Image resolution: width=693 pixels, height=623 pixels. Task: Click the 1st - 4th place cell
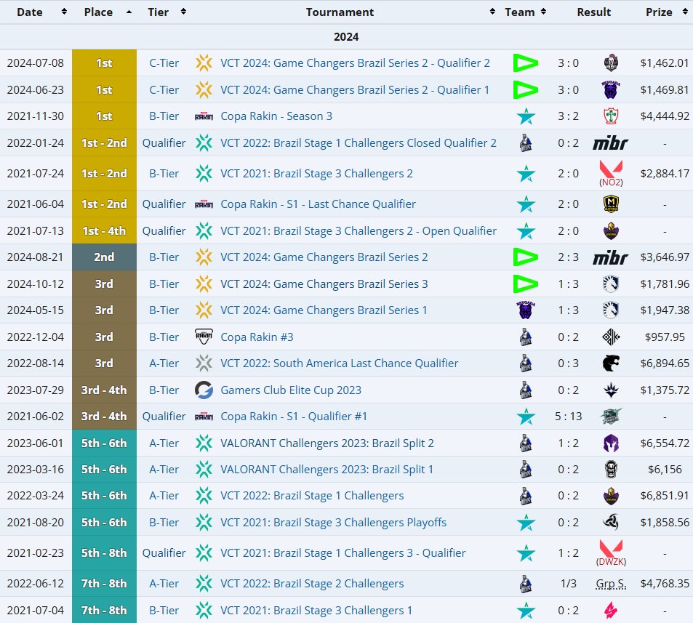[x=104, y=230]
